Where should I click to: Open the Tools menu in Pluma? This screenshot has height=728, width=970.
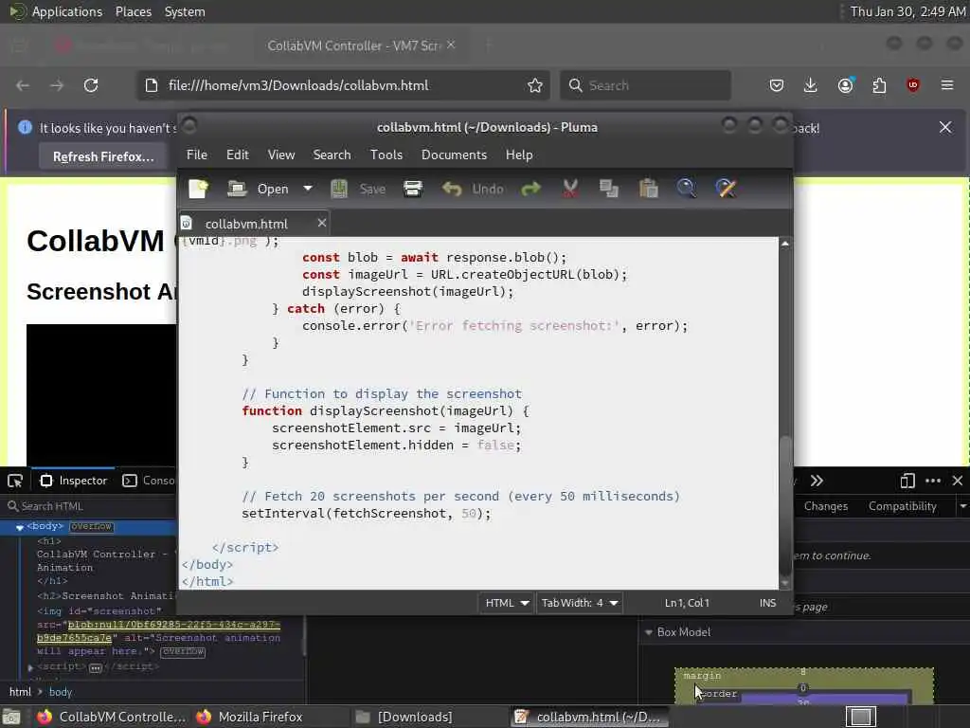(x=386, y=155)
